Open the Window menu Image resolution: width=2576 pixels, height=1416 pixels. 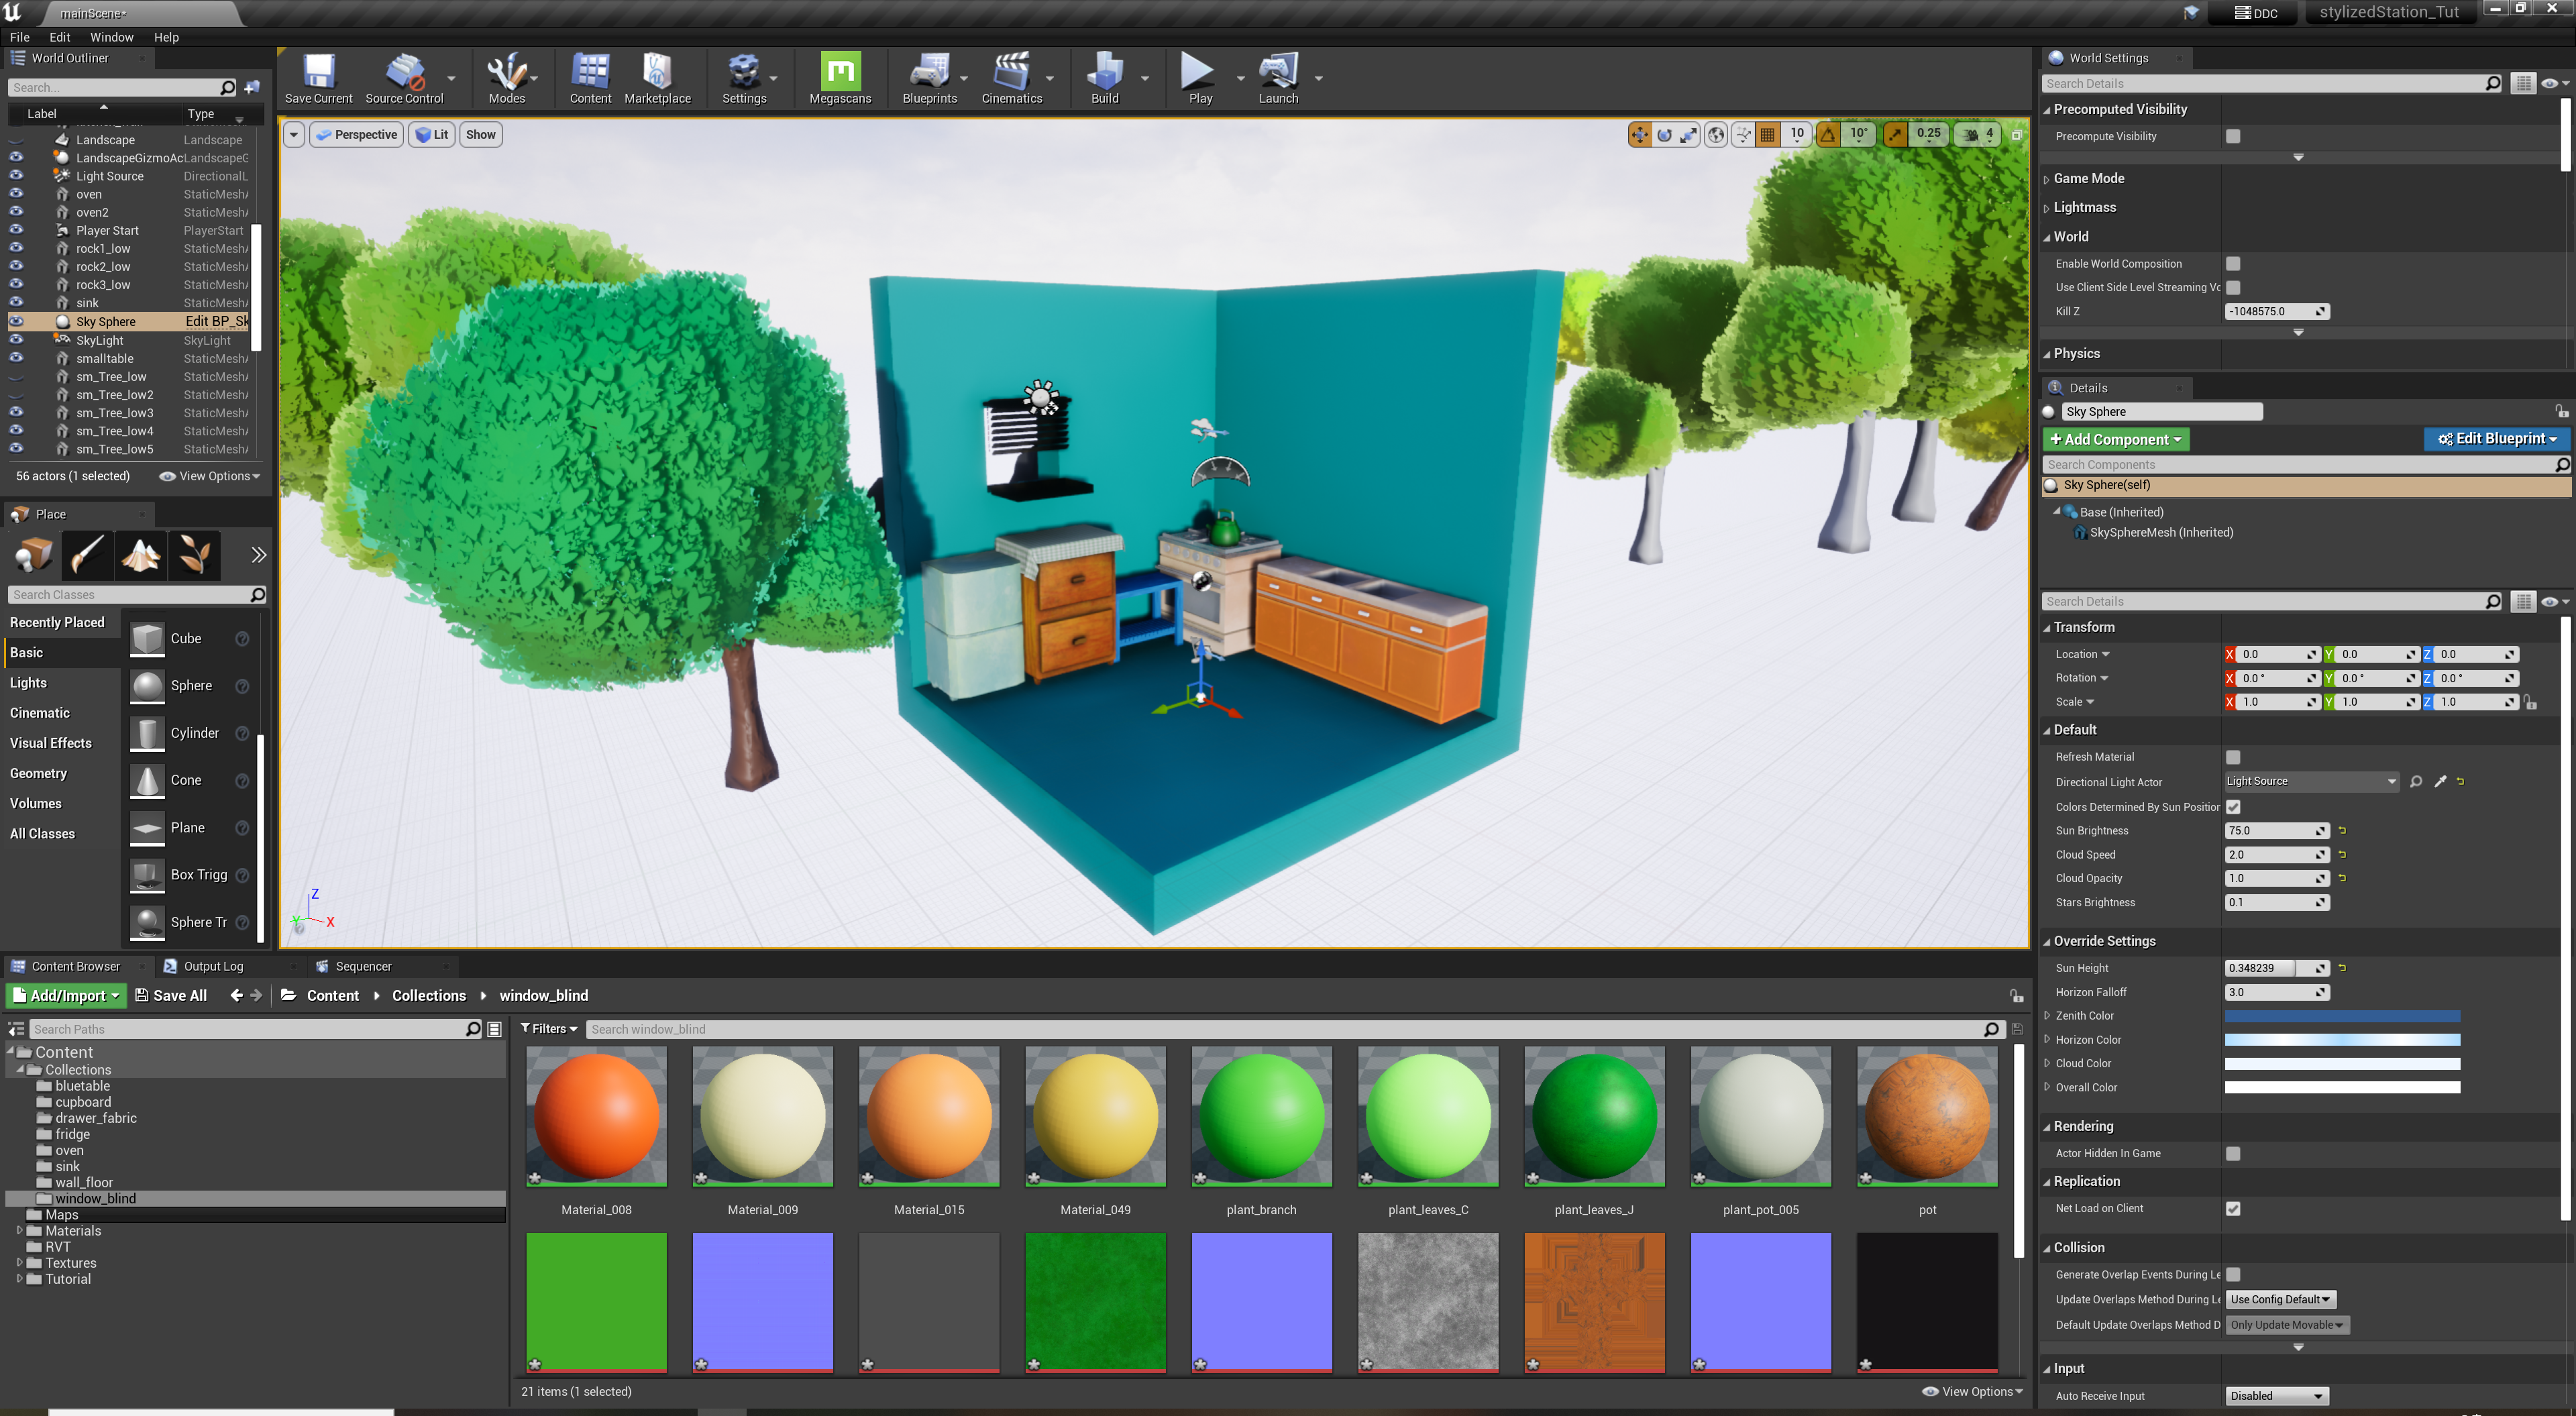(x=111, y=37)
